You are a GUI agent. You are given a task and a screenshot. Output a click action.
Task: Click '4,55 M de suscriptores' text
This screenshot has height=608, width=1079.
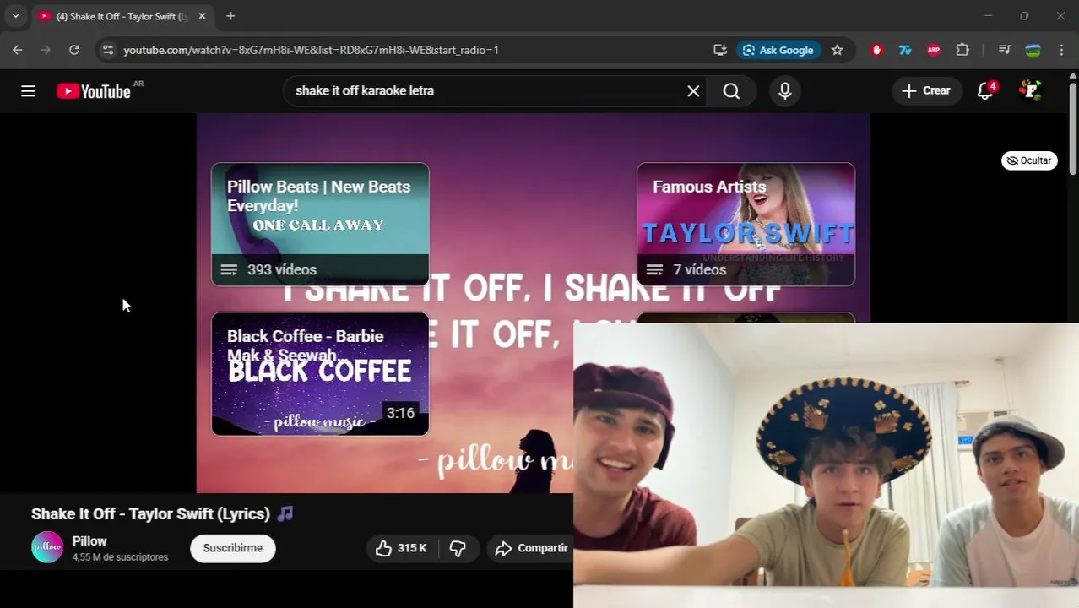[120, 557]
